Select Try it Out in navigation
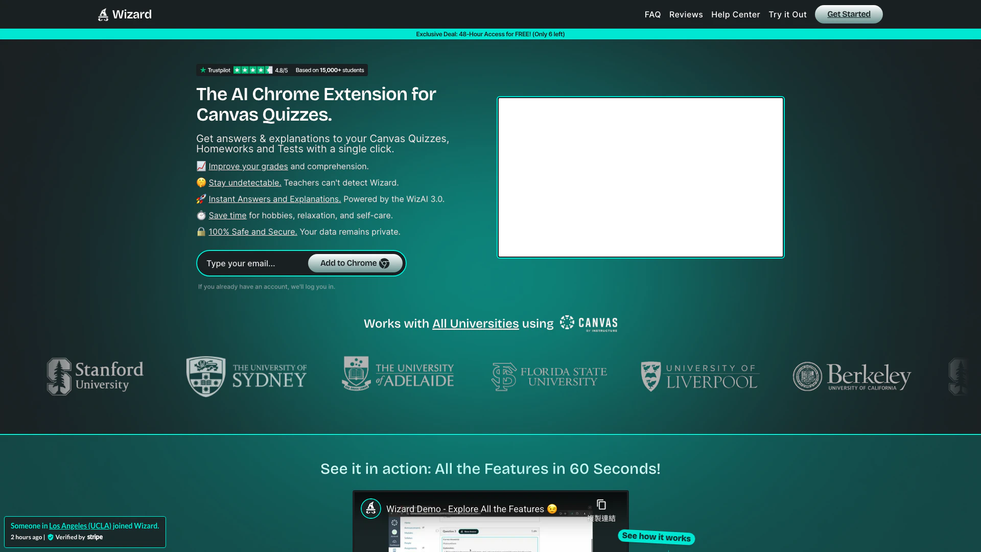This screenshot has width=981, height=552. pos(787,14)
